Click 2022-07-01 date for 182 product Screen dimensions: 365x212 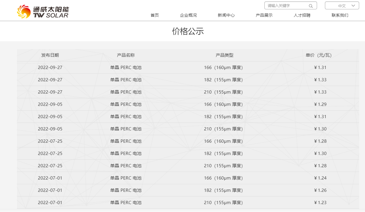point(50,190)
